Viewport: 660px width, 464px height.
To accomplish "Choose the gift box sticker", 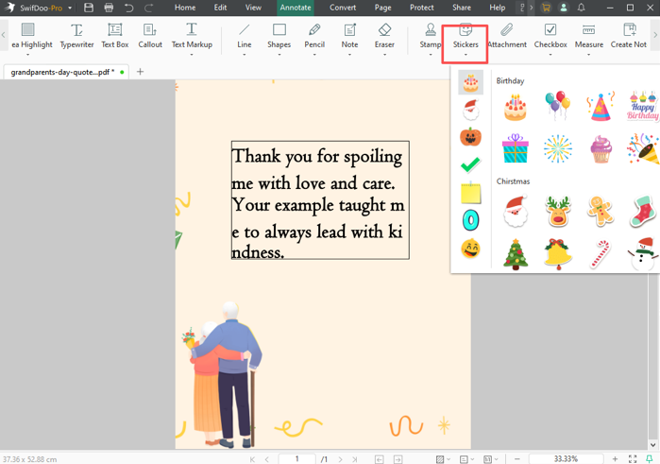I will pos(515,148).
